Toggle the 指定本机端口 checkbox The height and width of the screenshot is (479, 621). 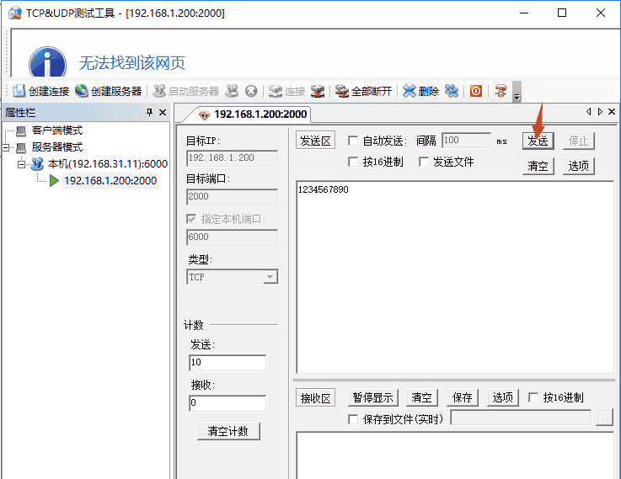(x=191, y=219)
